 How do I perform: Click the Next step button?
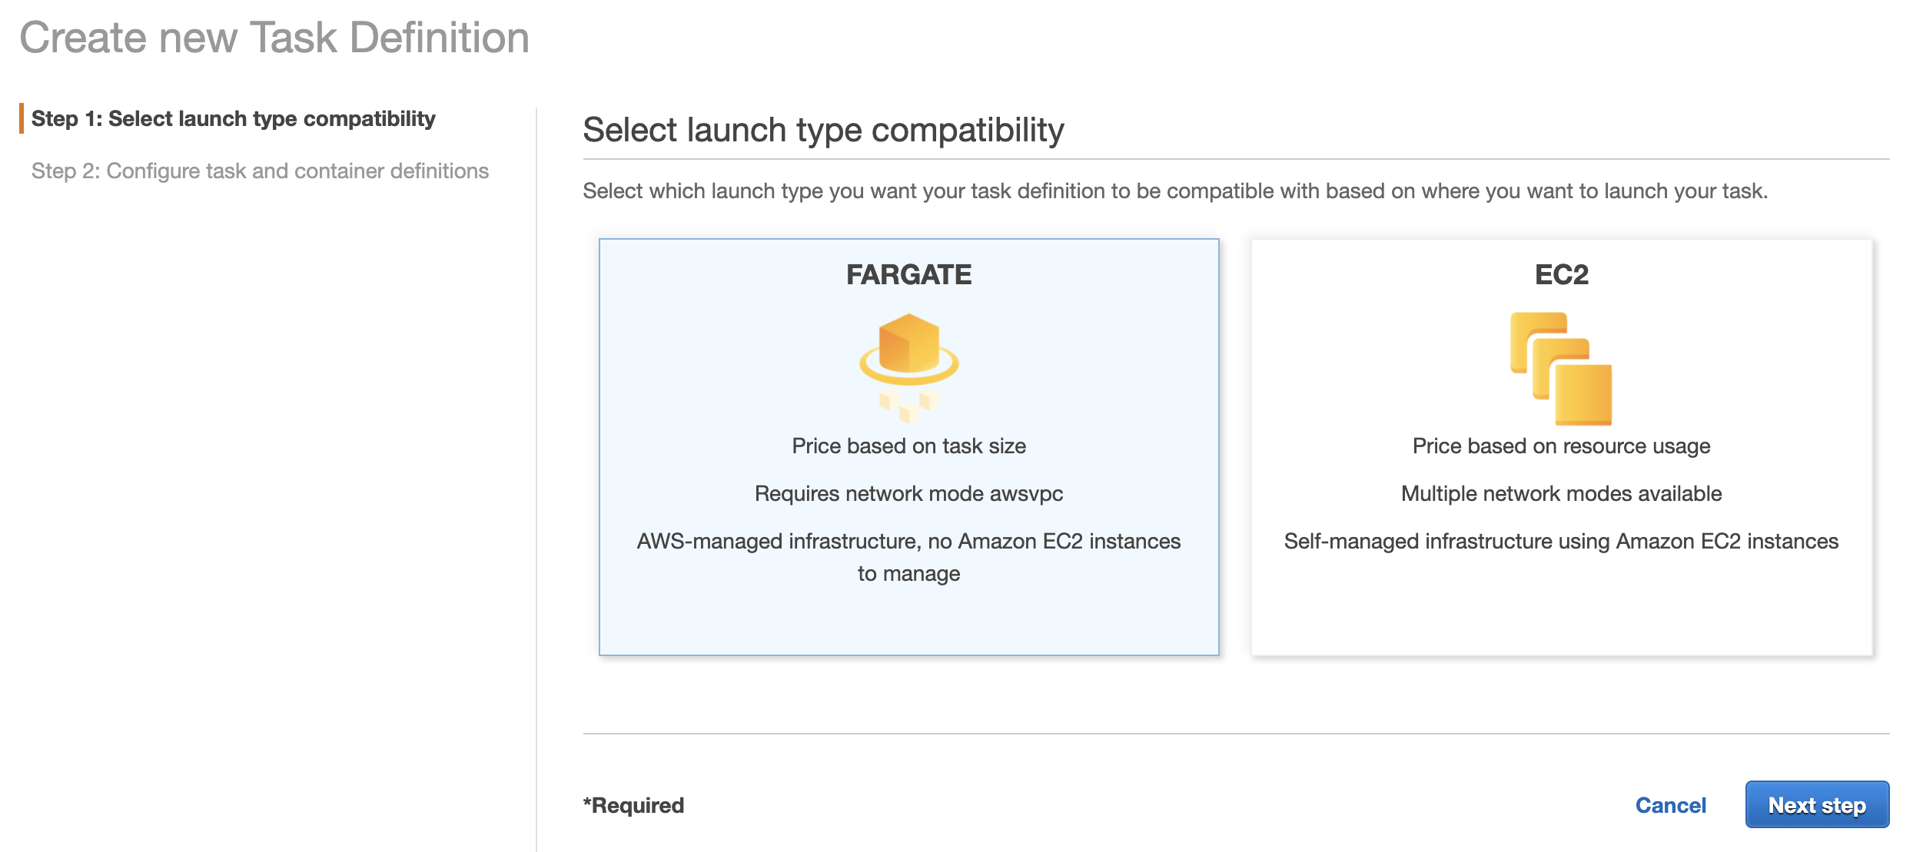point(1816,804)
